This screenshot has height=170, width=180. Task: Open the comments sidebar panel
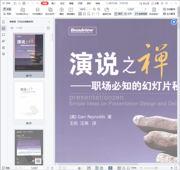pyautogui.click(x=3, y=35)
